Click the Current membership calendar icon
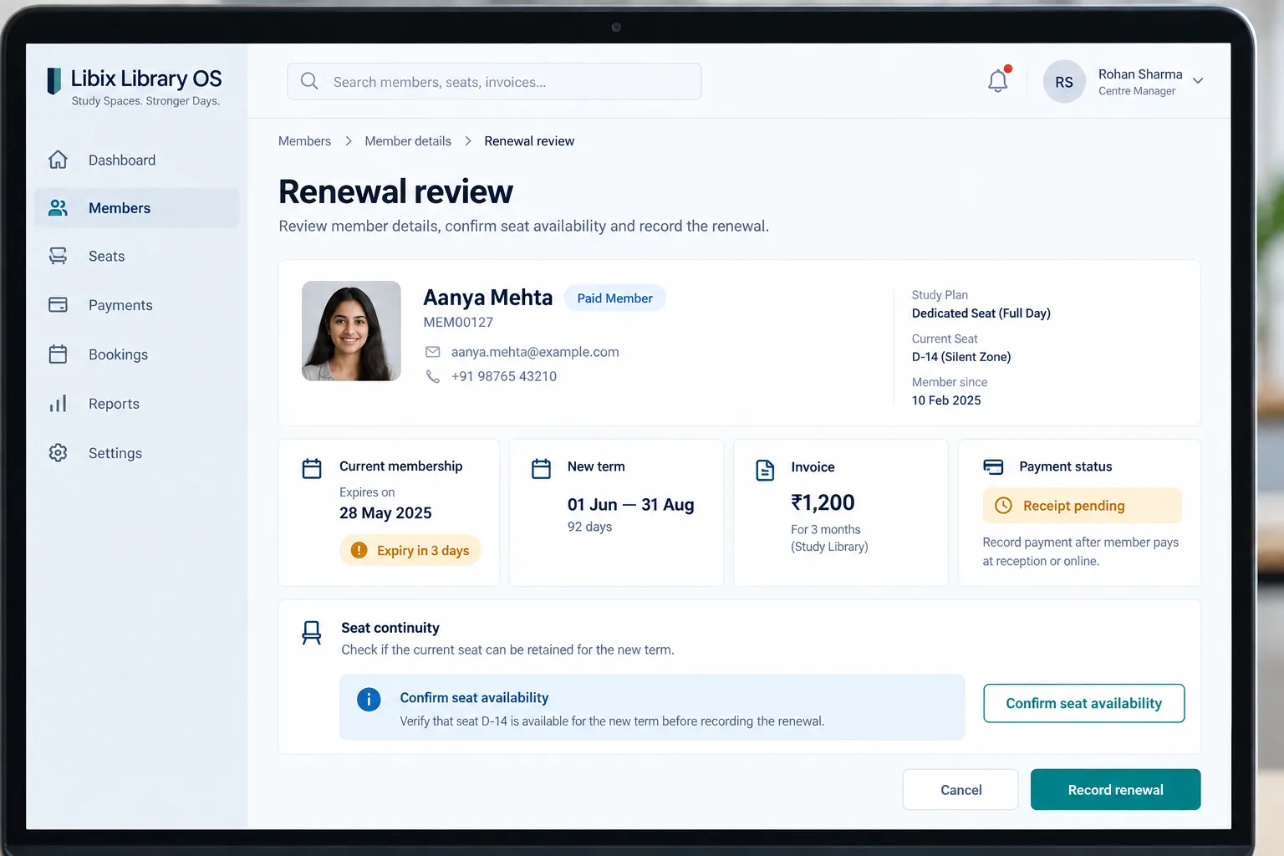This screenshot has height=856, width=1284. (x=312, y=468)
